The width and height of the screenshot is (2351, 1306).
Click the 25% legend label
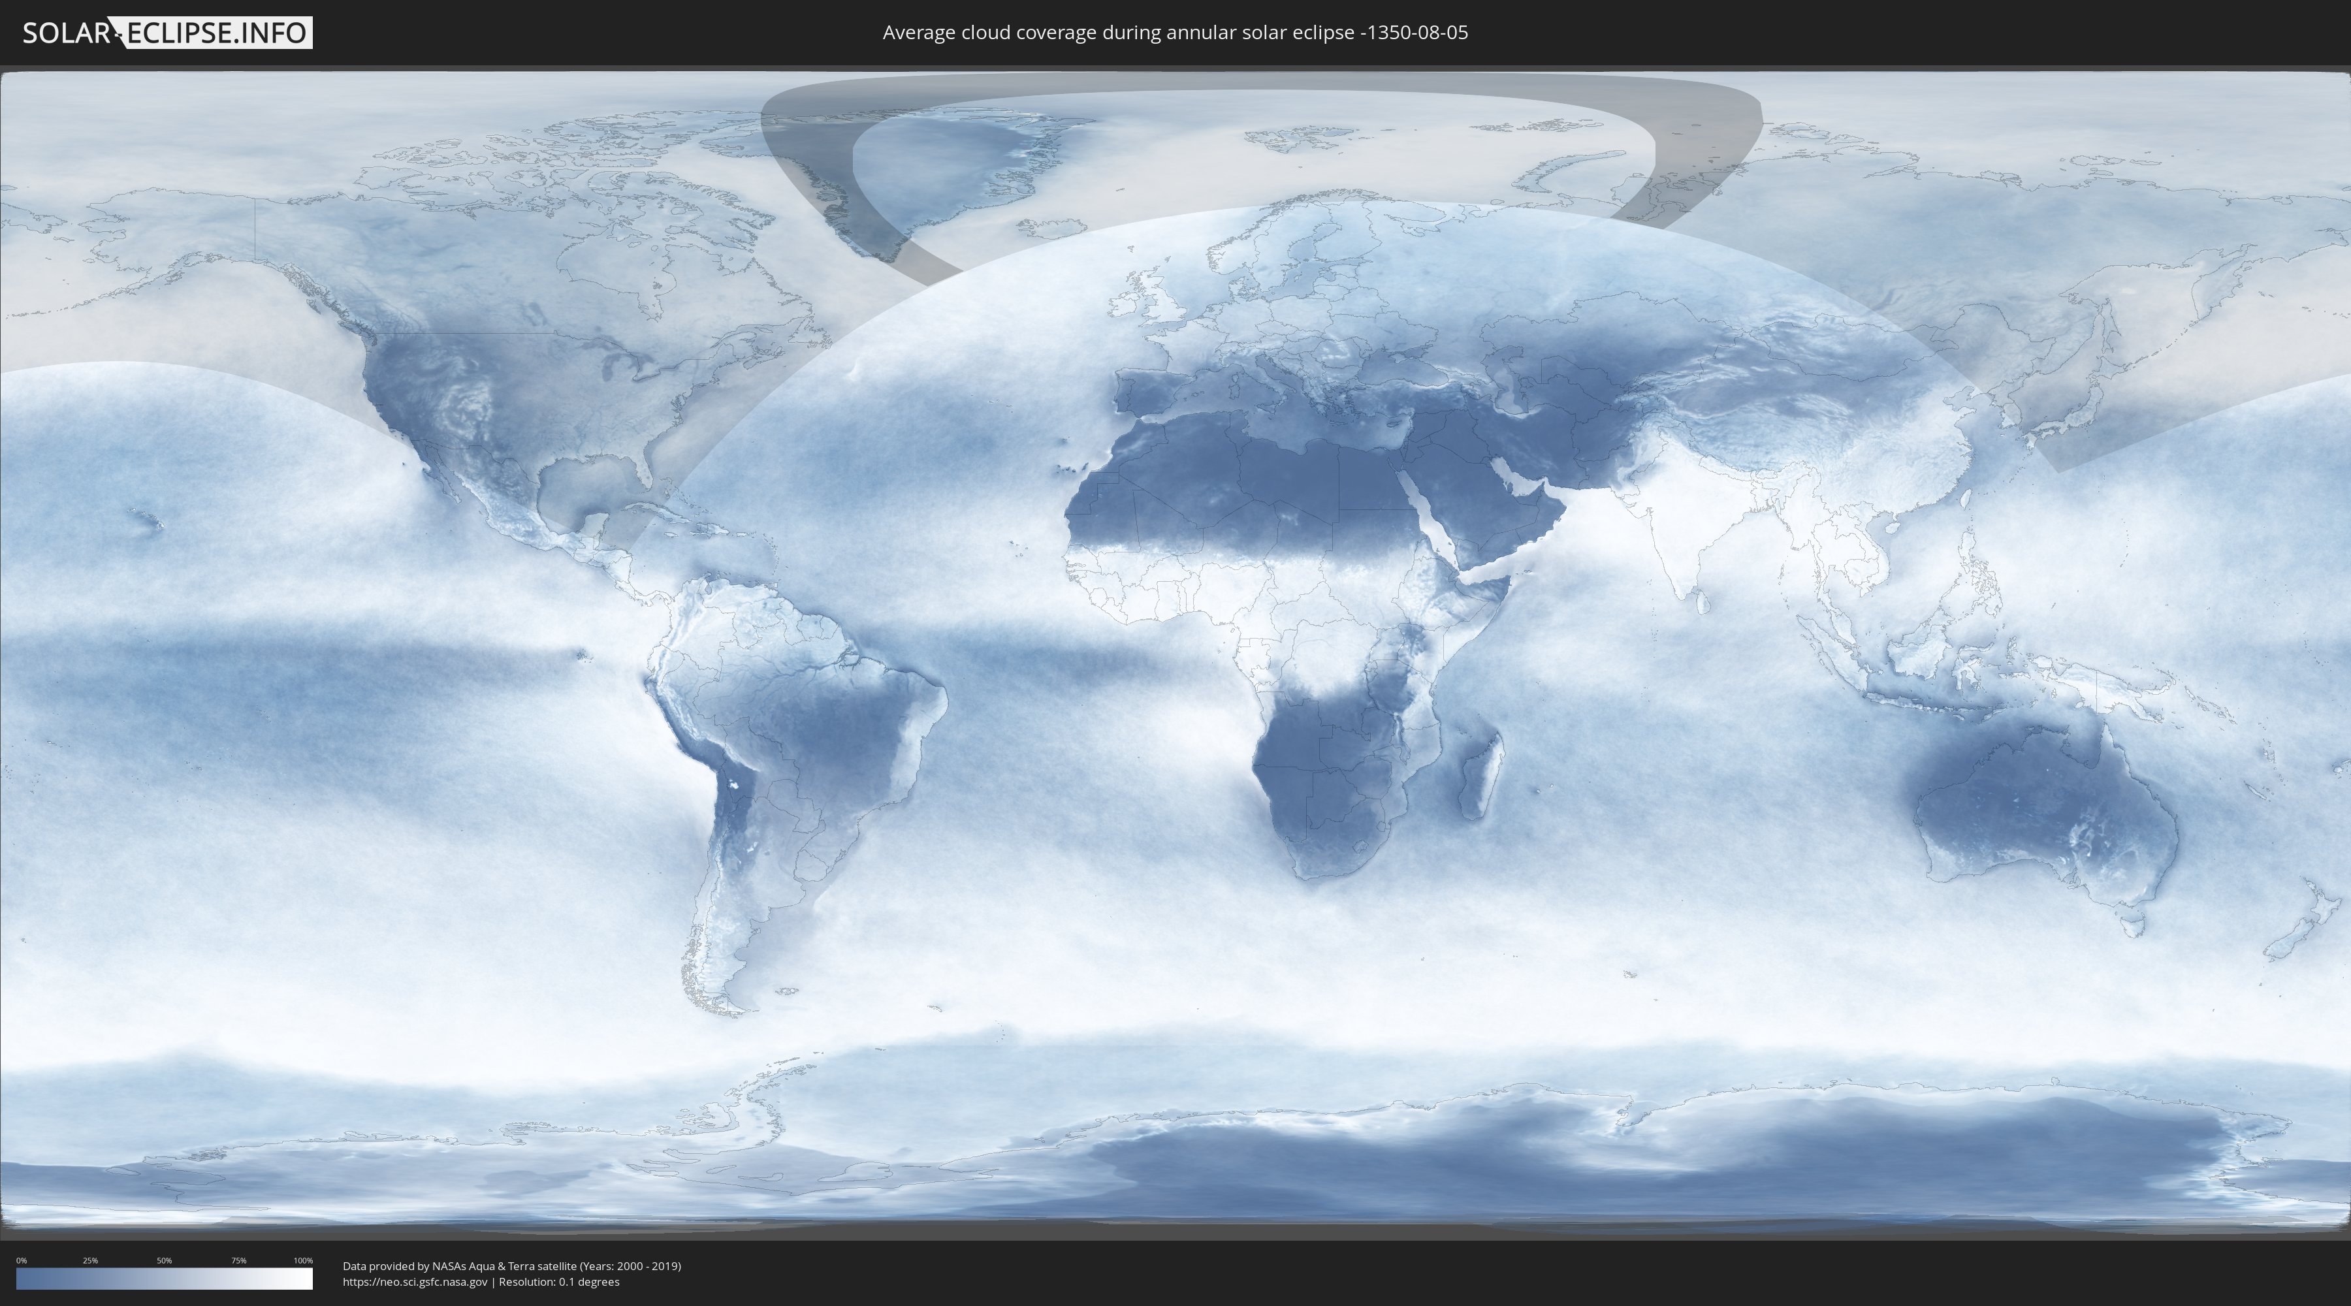click(x=90, y=1260)
